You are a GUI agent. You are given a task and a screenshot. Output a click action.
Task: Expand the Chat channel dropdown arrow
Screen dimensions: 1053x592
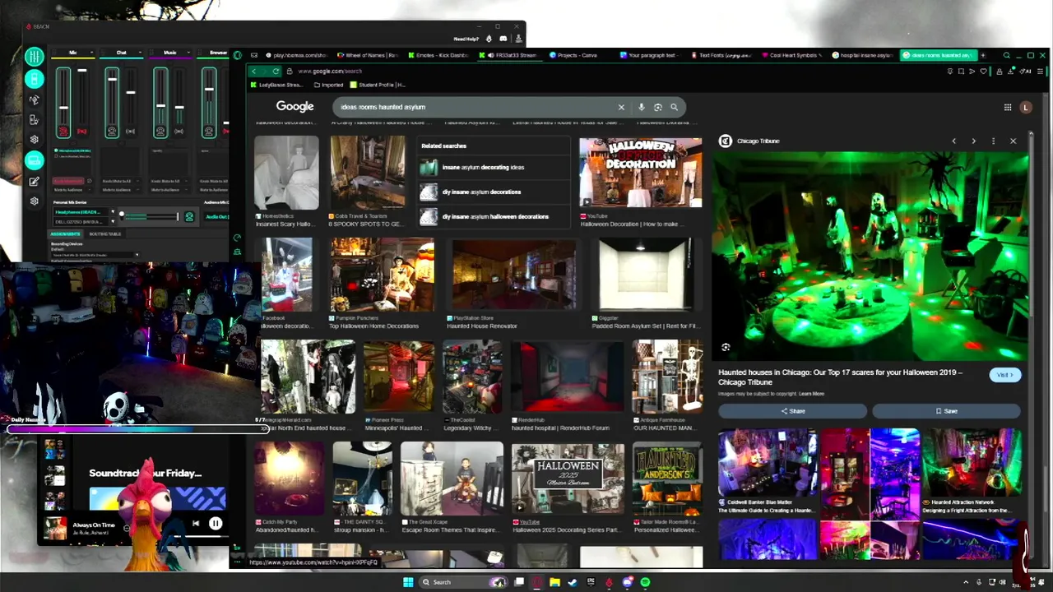pos(141,53)
